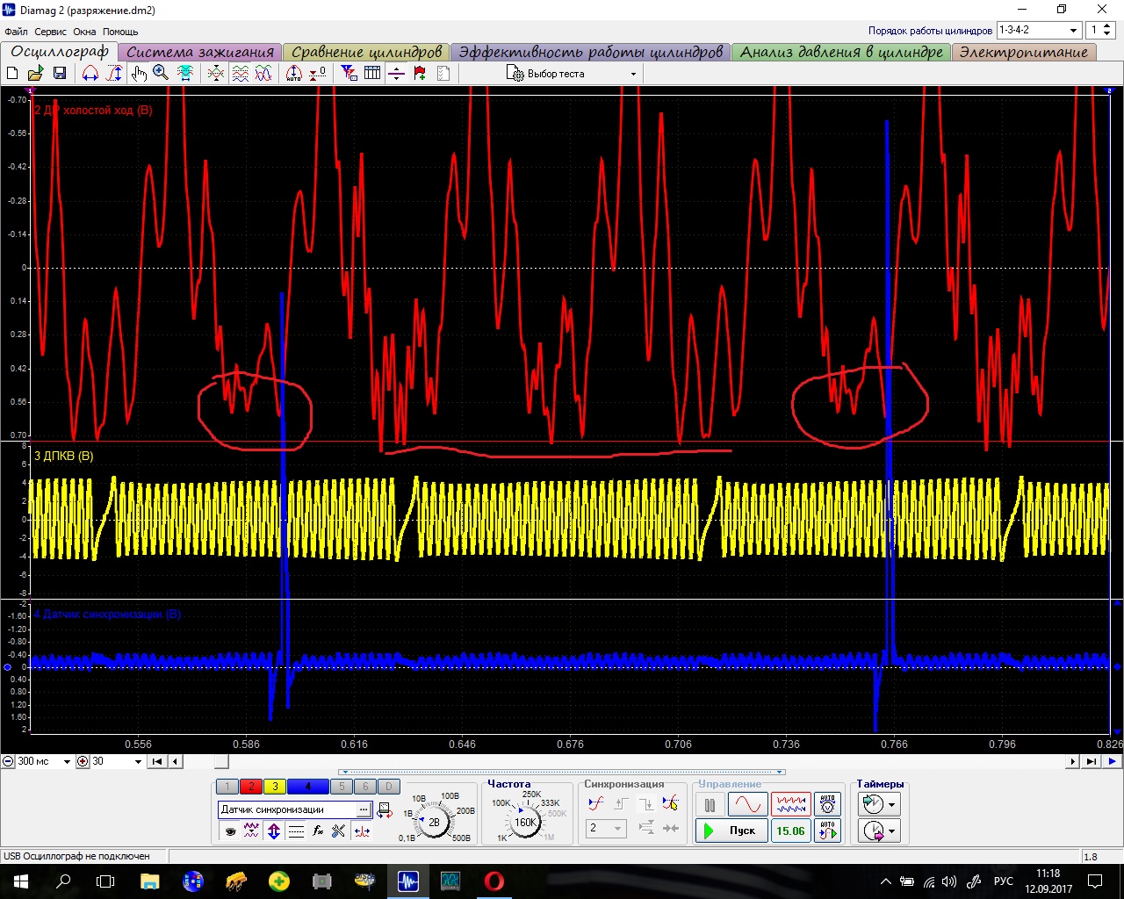Viewport: 1124px width, 899px height.
Task: Select channel 6 button
Action: pyautogui.click(x=365, y=787)
